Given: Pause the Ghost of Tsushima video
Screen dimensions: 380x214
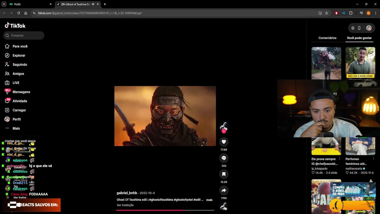Looking at the screenshot, I should tap(165, 116).
